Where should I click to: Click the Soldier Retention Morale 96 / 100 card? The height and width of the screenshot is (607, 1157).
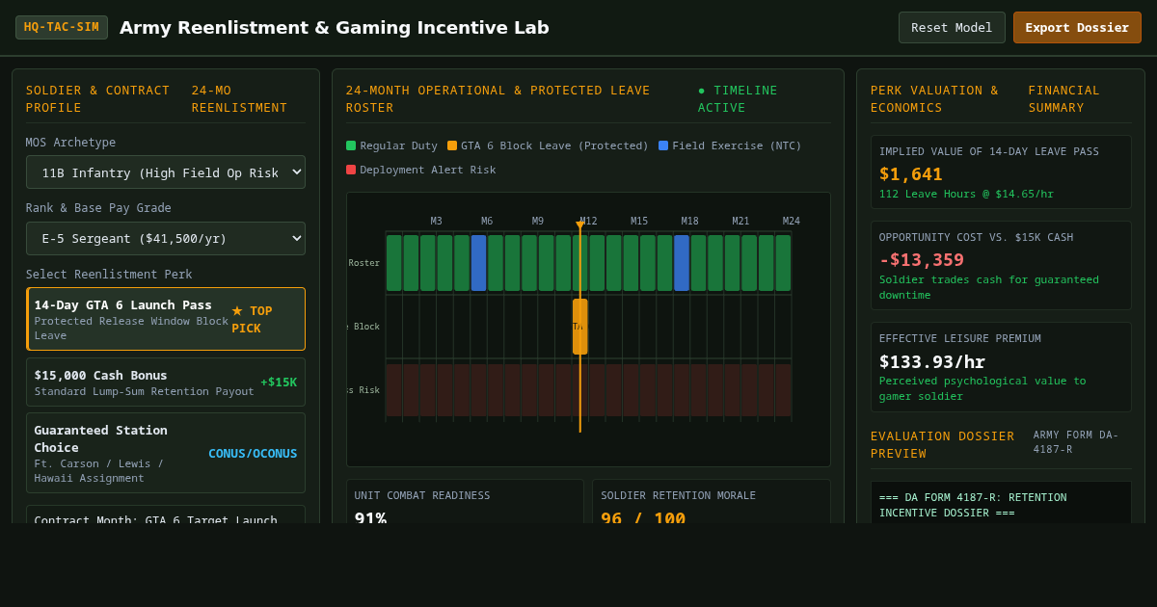click(712, 501)
